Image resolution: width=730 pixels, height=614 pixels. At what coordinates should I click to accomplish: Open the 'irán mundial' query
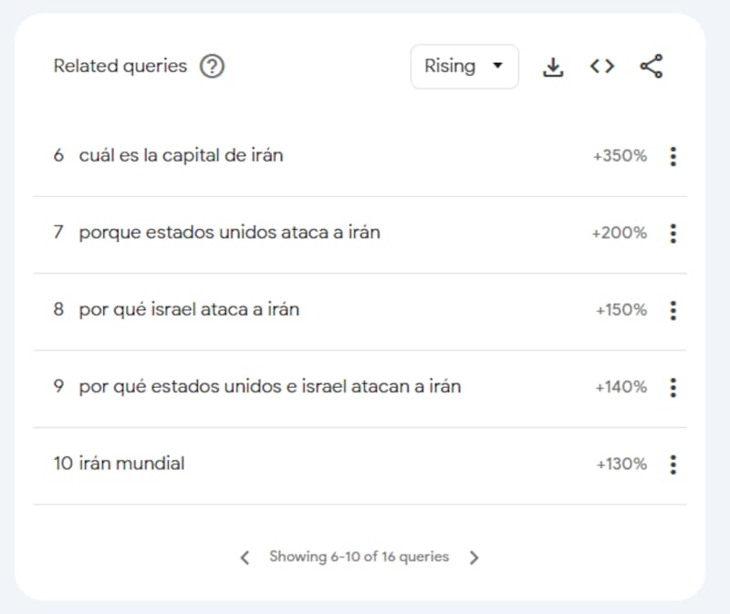(131, 464)
